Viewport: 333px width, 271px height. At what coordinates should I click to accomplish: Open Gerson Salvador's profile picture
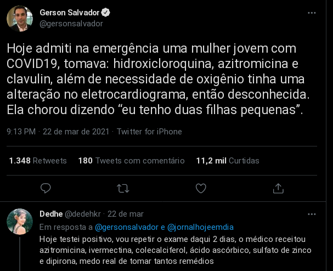click(20, 18)
